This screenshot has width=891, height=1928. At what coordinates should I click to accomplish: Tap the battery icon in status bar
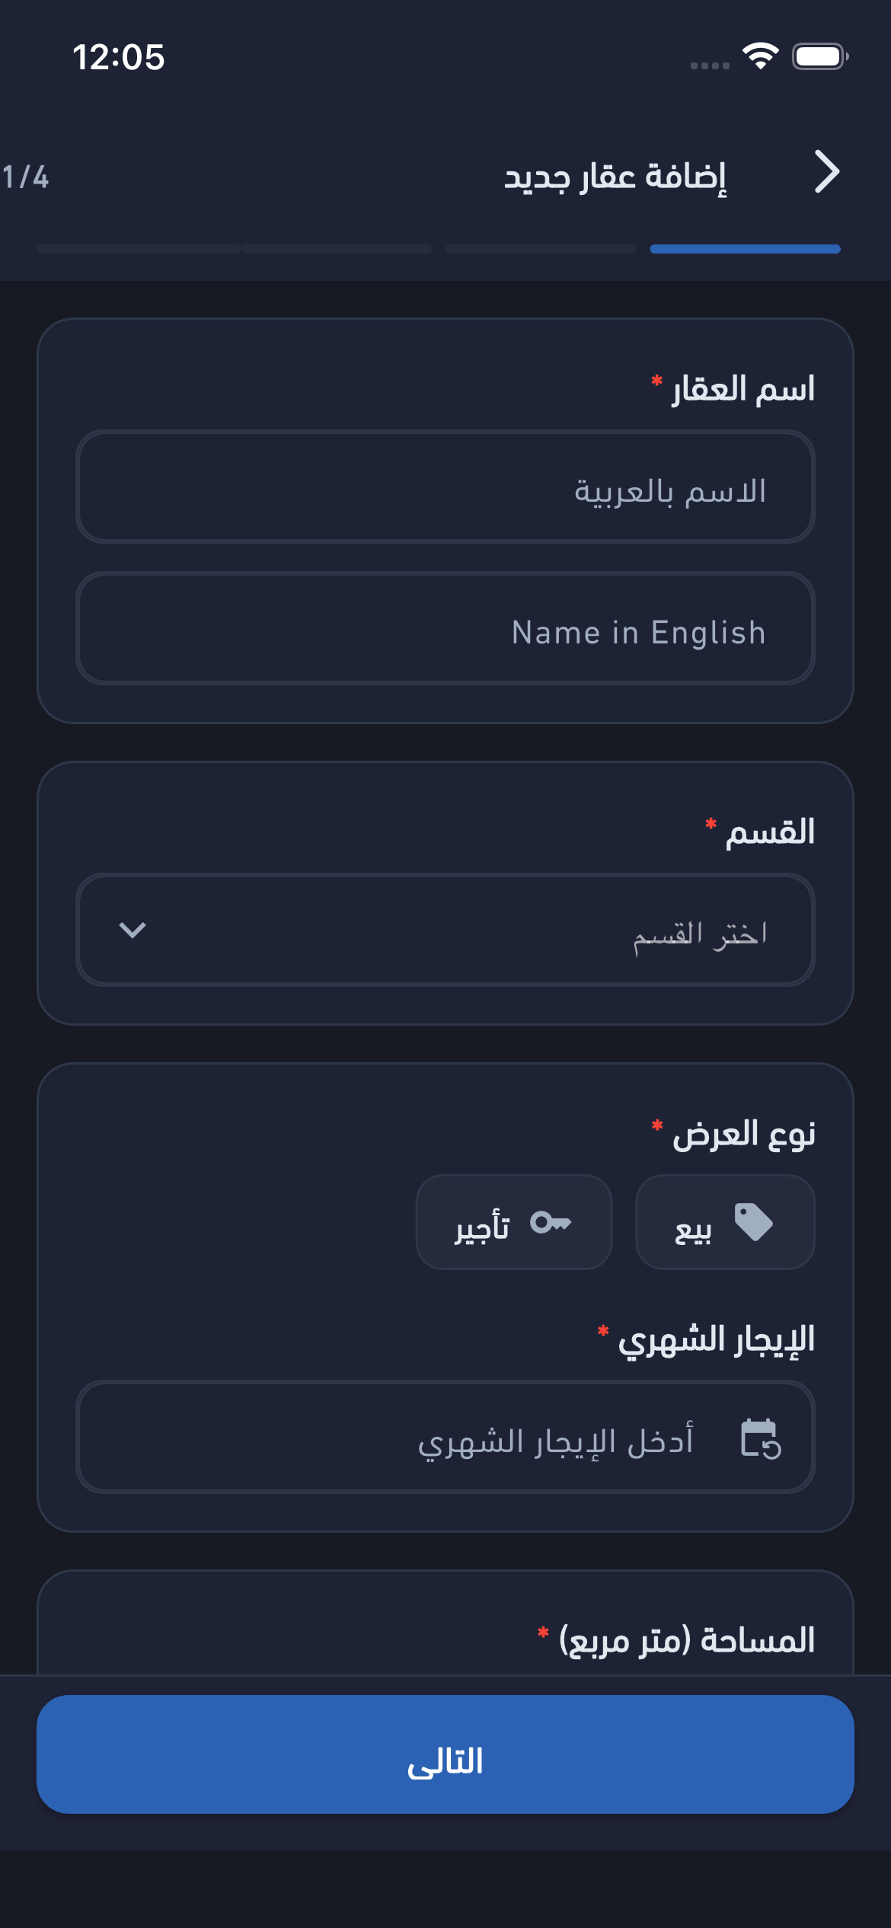tap(820, 56)
